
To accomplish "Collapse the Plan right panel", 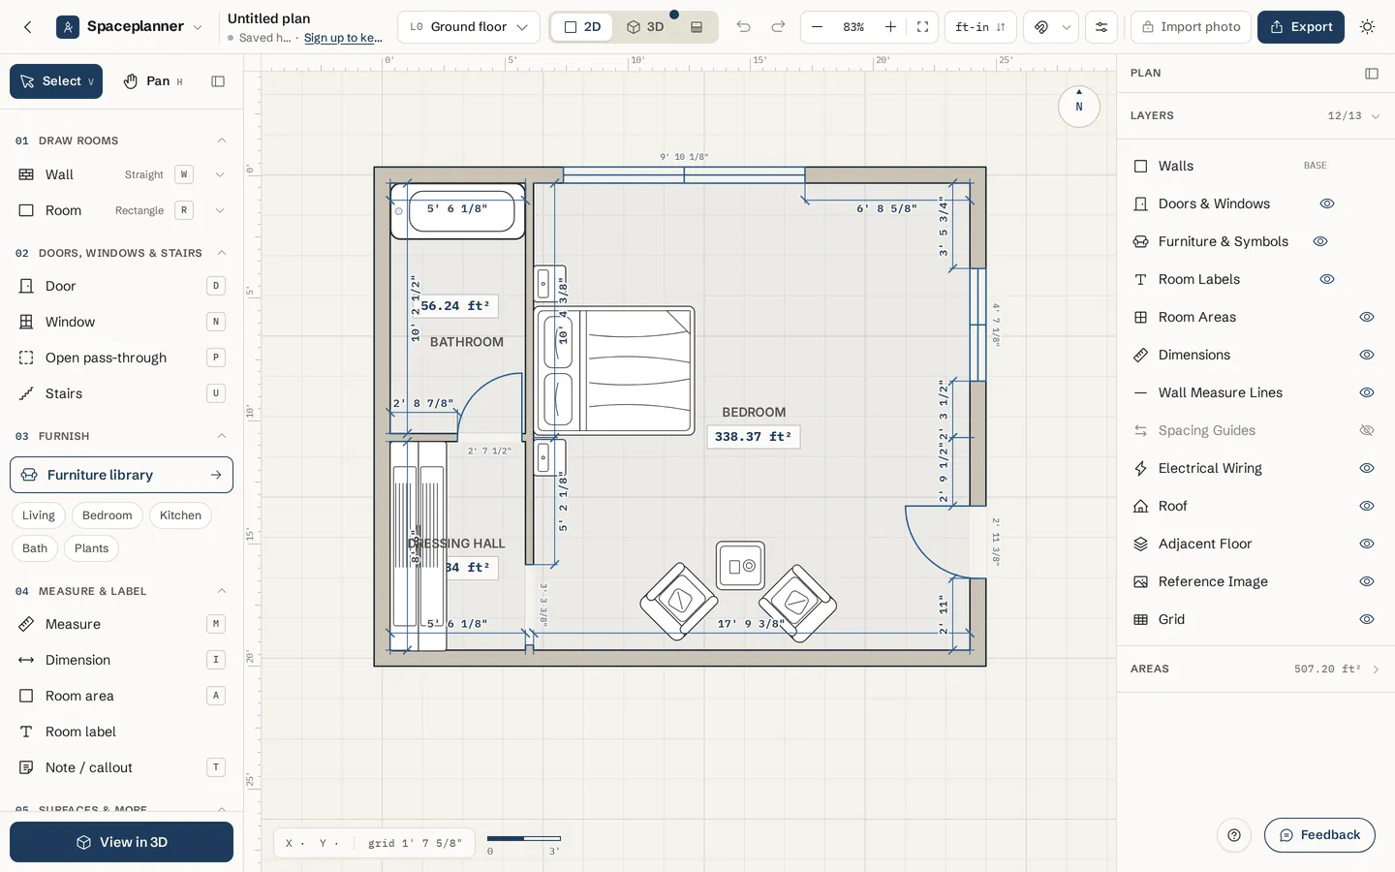I will (x=1371, y=74).
